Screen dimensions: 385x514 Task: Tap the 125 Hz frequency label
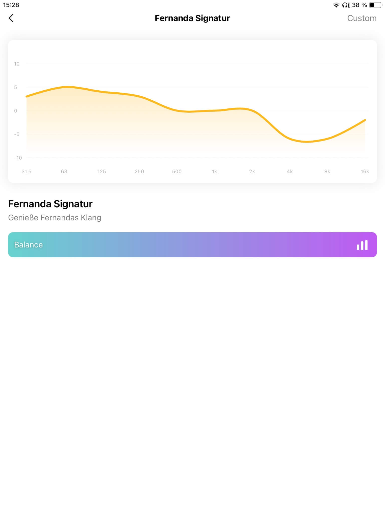click(102, 171)
